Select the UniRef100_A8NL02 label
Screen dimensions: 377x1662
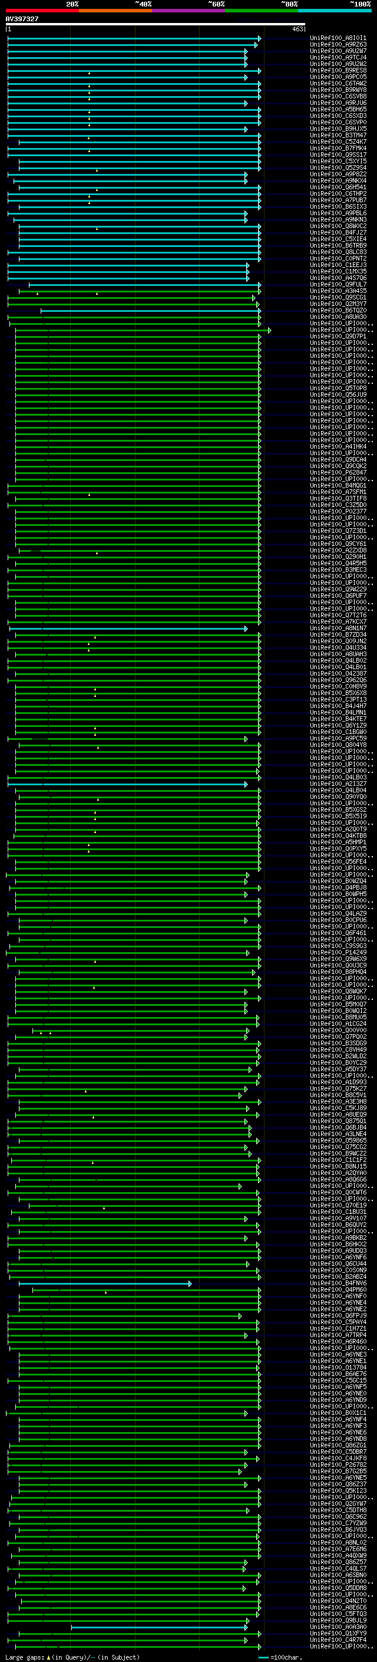click(338, 1543)
